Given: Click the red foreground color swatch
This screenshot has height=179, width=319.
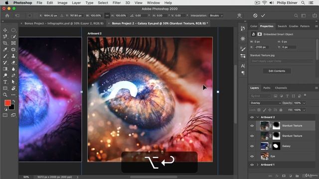Looking at the screenshot, I should [7, 103].
